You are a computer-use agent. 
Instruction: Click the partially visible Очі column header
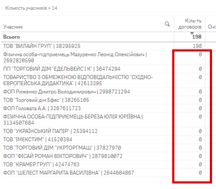click(x=212, y=27)
